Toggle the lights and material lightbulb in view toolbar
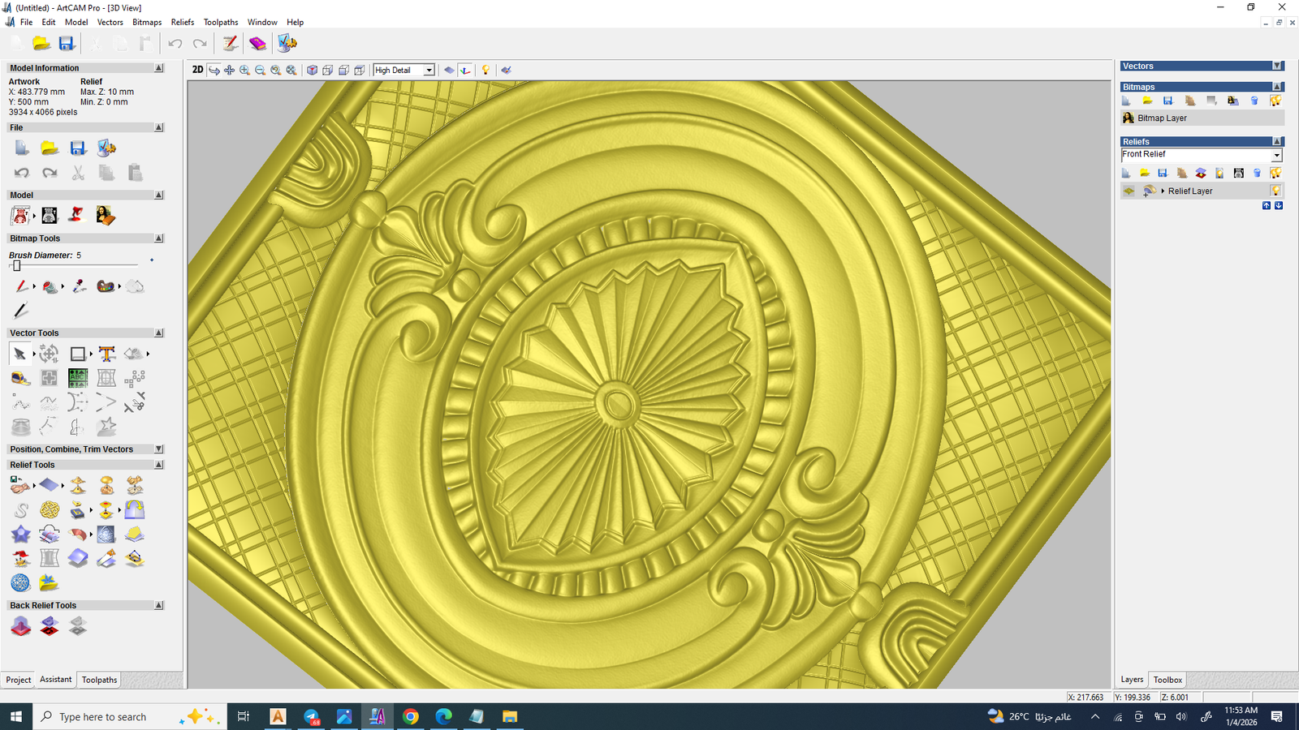 coord(486,71)
